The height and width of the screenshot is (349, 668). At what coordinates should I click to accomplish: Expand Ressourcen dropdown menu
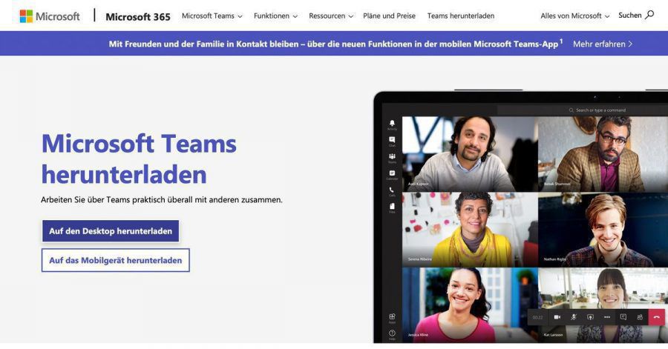coord(330,16)
